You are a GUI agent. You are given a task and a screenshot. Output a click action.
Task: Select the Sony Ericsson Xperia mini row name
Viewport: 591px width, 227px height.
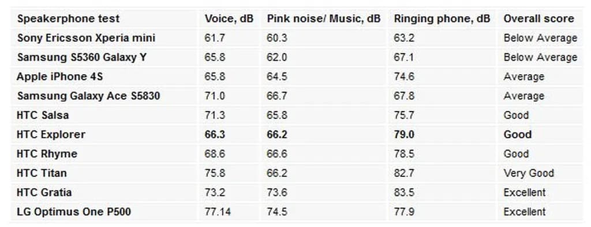87,38
